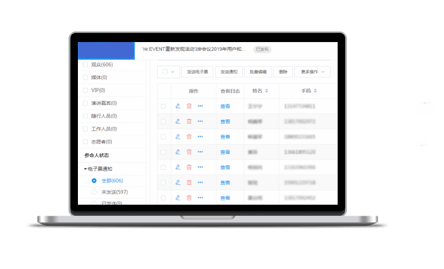Screen dimensions: 444x269
Task: Click the edit pencil in the fifth table row
Action: tap(178, 167)
